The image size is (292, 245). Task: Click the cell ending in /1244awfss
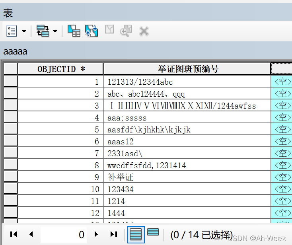(187, 105)
